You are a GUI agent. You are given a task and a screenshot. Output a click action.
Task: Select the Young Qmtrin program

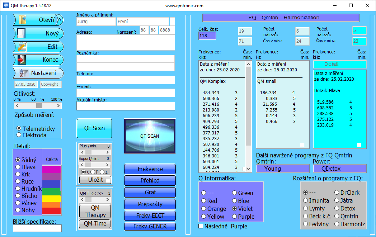click(x=283, y=169)
